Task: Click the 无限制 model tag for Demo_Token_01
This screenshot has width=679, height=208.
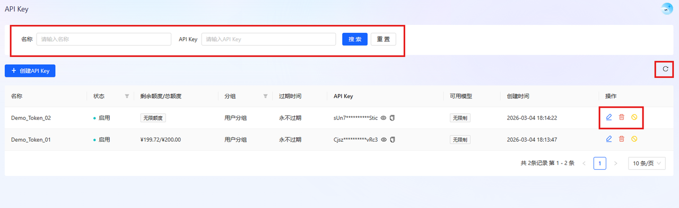Action: point(460,140)
